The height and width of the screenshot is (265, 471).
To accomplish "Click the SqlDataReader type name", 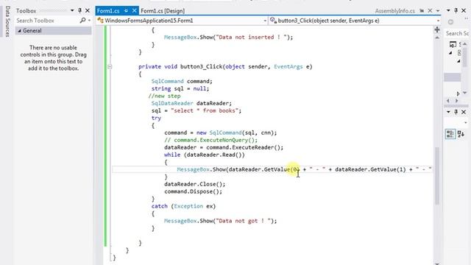I will pyautogui.click(x=172, y=103).
